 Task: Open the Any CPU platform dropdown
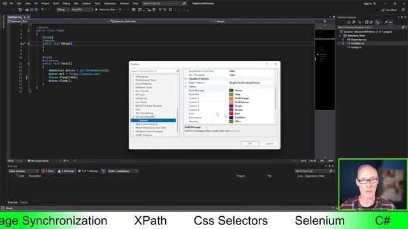click(82, 10)
